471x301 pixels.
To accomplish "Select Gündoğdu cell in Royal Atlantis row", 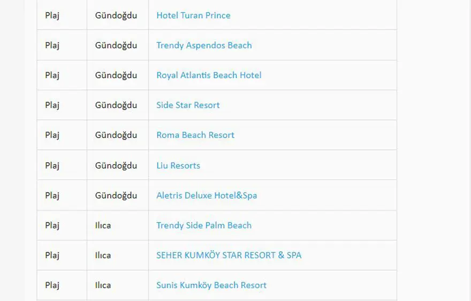I will click(x=116, y=75).
